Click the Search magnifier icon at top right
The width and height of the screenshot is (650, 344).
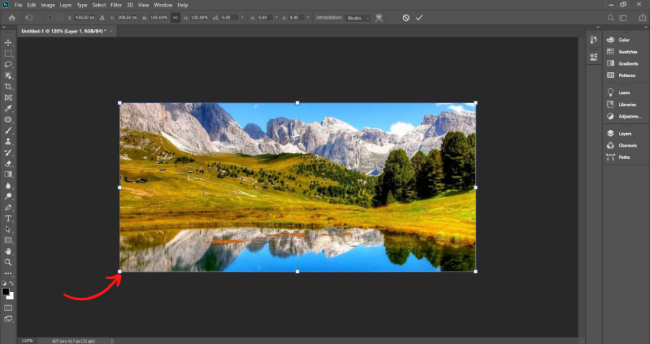(x=610, y=18)
